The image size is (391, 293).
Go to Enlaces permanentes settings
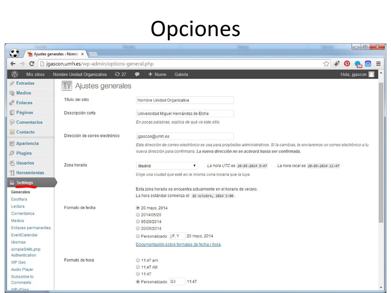pyautogui.click(x=31, y=228)
